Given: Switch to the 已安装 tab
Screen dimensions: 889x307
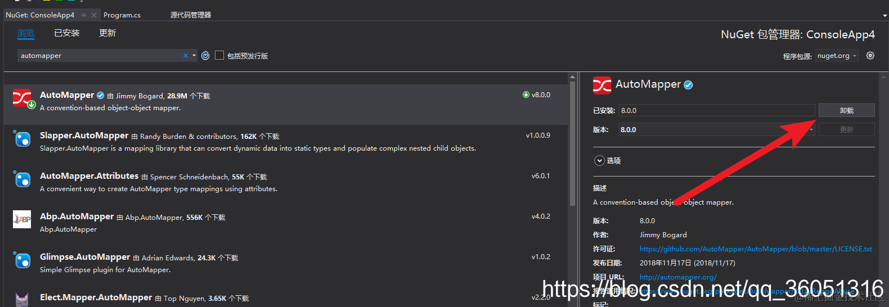Looking at the screenshot, I should (x=66, y=33).
